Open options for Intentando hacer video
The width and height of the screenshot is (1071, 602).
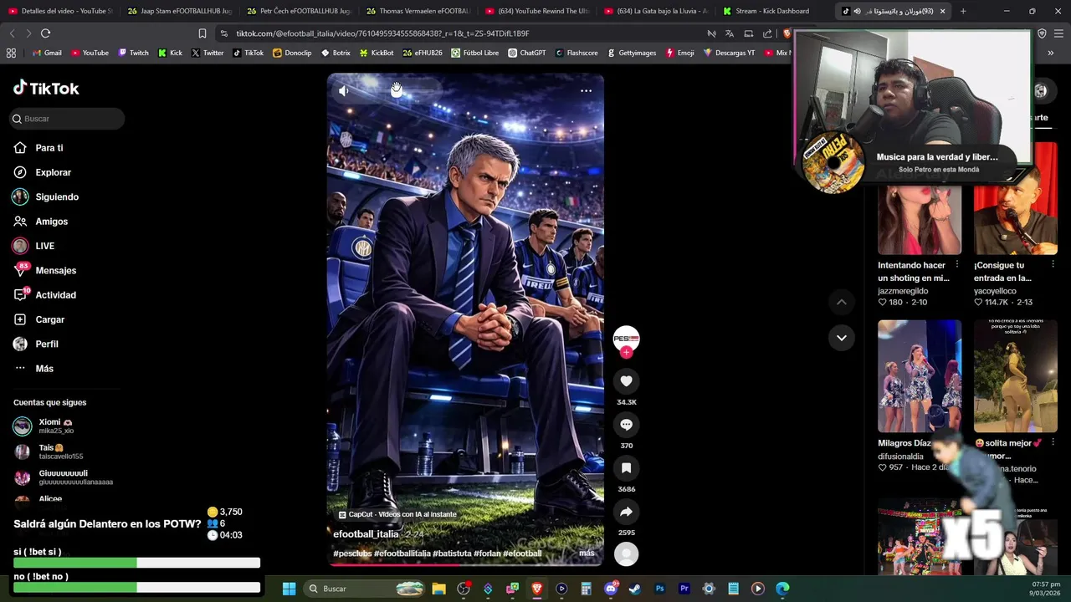(957, 264)
